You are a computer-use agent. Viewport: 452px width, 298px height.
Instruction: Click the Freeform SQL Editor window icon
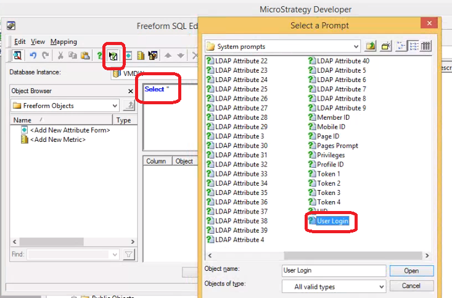11,26
